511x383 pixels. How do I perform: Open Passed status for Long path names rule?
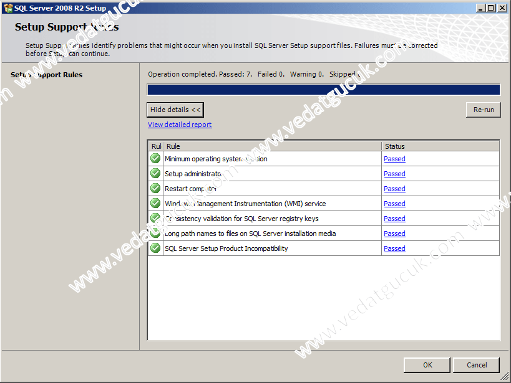coord(394,234)
